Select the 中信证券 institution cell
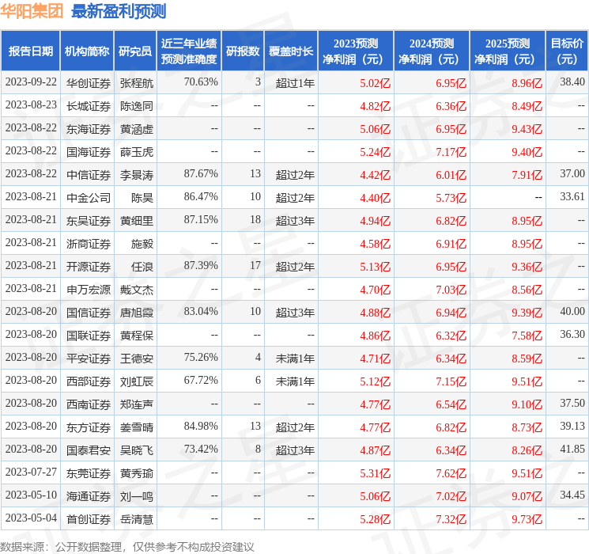The width and height of the screenshot is (589, 554). 89,175
